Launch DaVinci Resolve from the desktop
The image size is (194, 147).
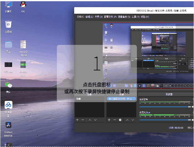tap(8, 129)
